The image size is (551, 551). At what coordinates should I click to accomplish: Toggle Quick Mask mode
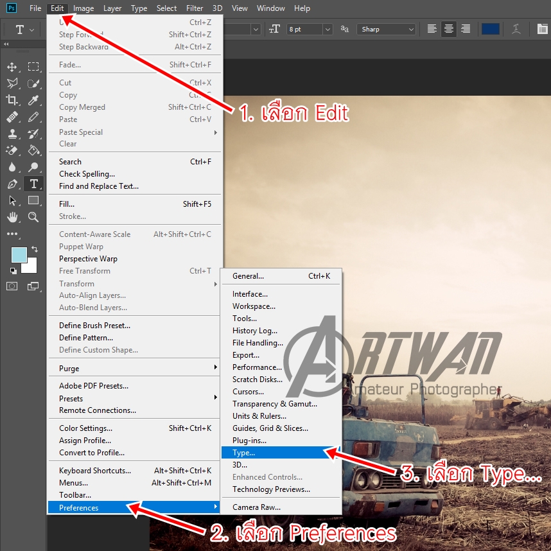12,286
